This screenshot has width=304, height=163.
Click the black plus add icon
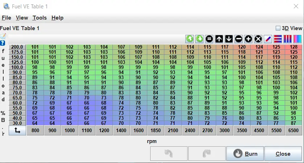pos(248,39)
